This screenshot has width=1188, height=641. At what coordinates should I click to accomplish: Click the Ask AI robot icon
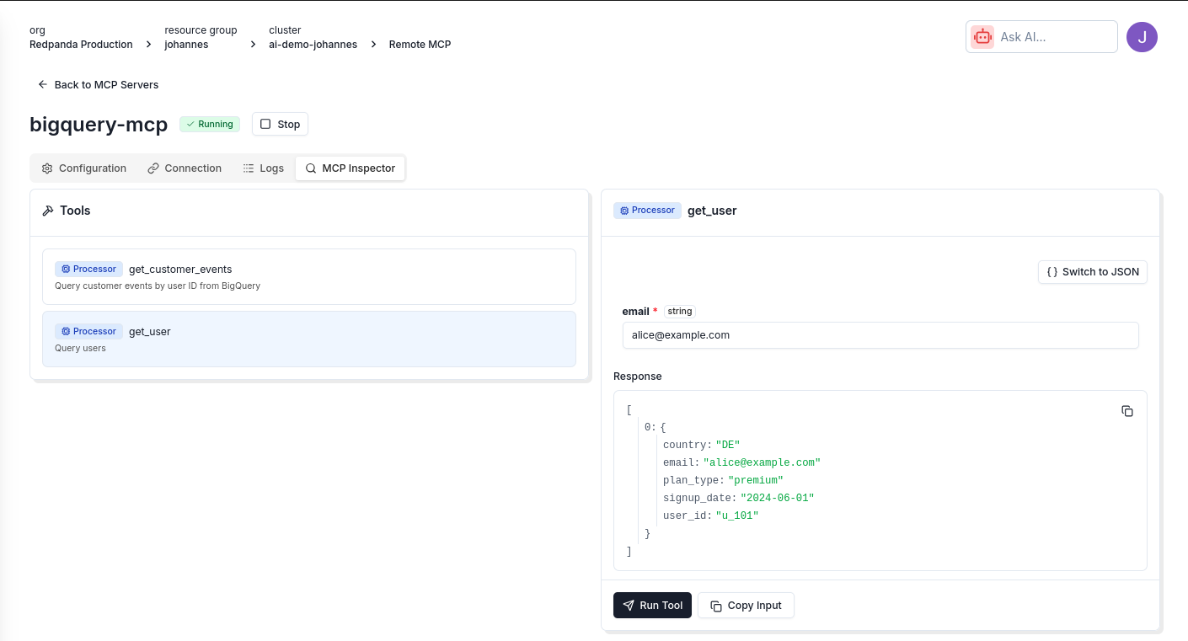coord(982,37)
